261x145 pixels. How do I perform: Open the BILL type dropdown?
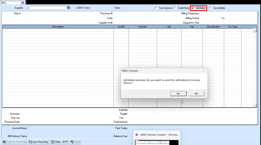[x=23, y=2]
